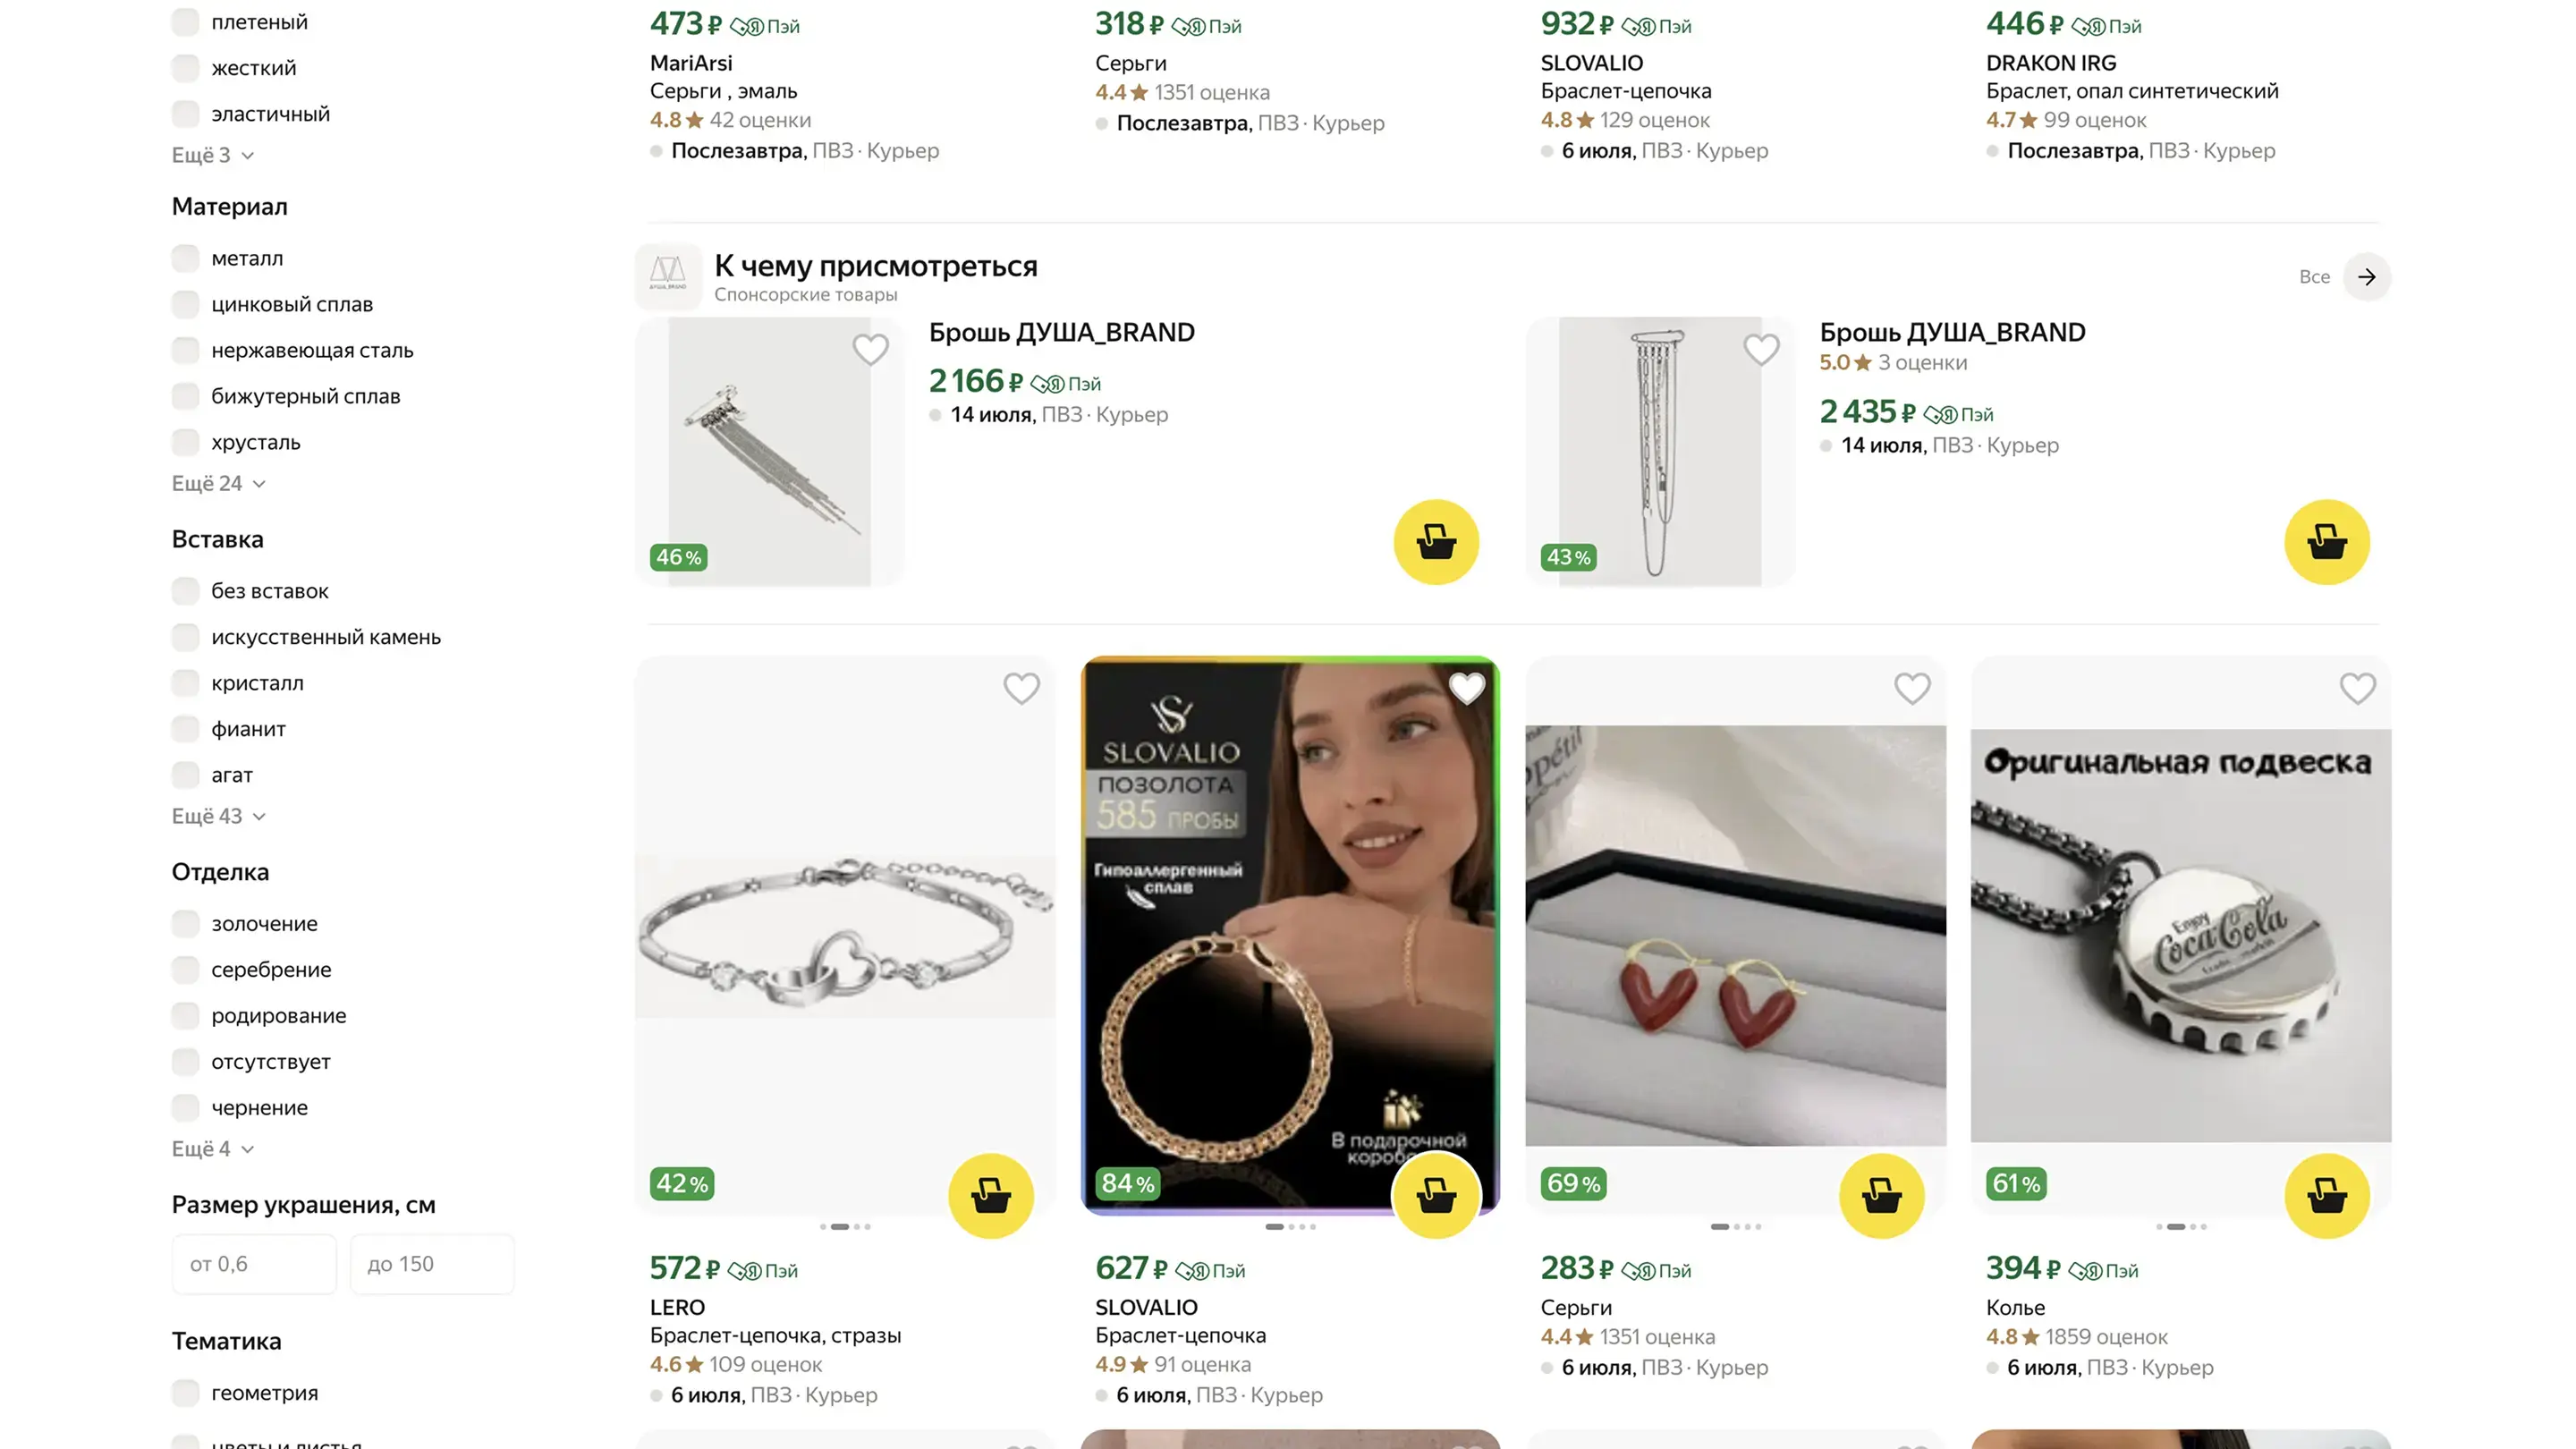Expand Ещё 43 insert options

coord(218,816)
